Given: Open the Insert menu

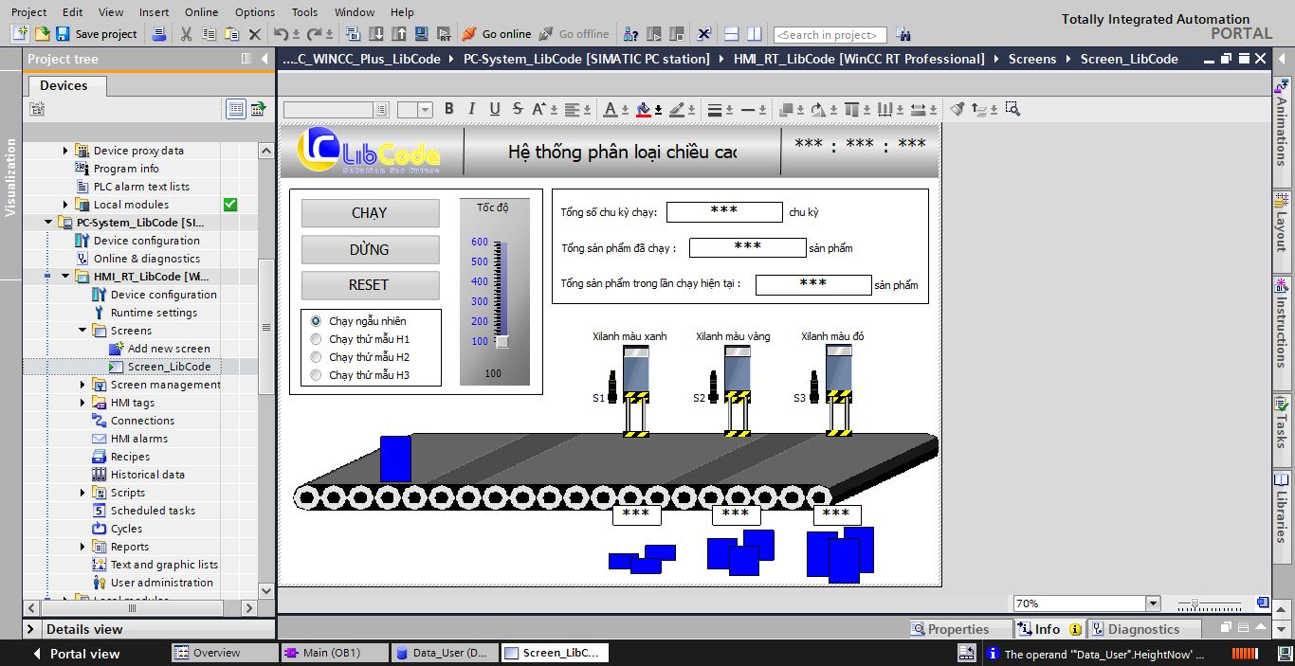Looking at the screenshot, I should [154, 12].
